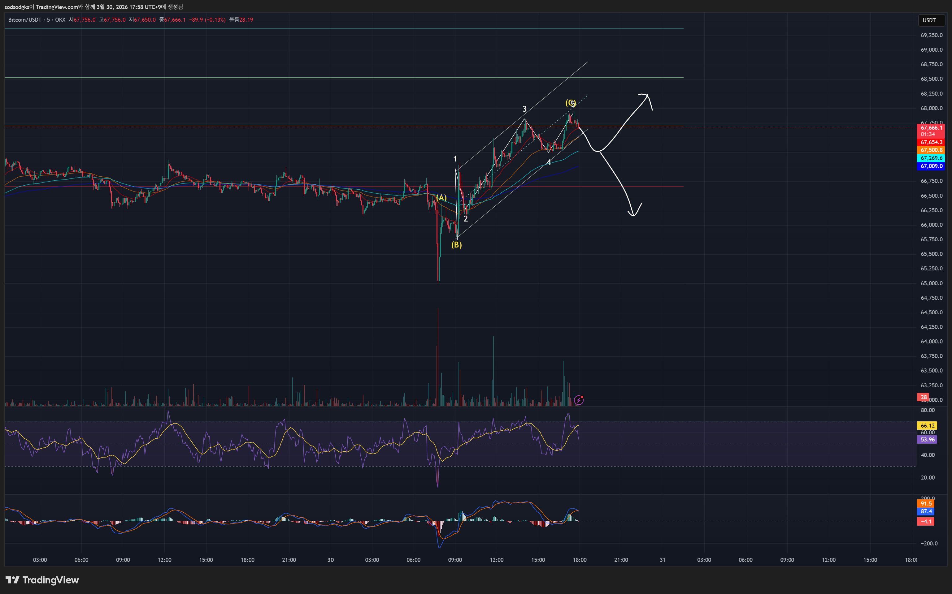952x594 pixels.
Task: Click the 68,500.0 price axis label
Action: click(932, 79)
